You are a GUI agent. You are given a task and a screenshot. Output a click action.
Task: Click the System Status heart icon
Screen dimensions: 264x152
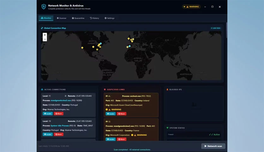tap(167, 128)
